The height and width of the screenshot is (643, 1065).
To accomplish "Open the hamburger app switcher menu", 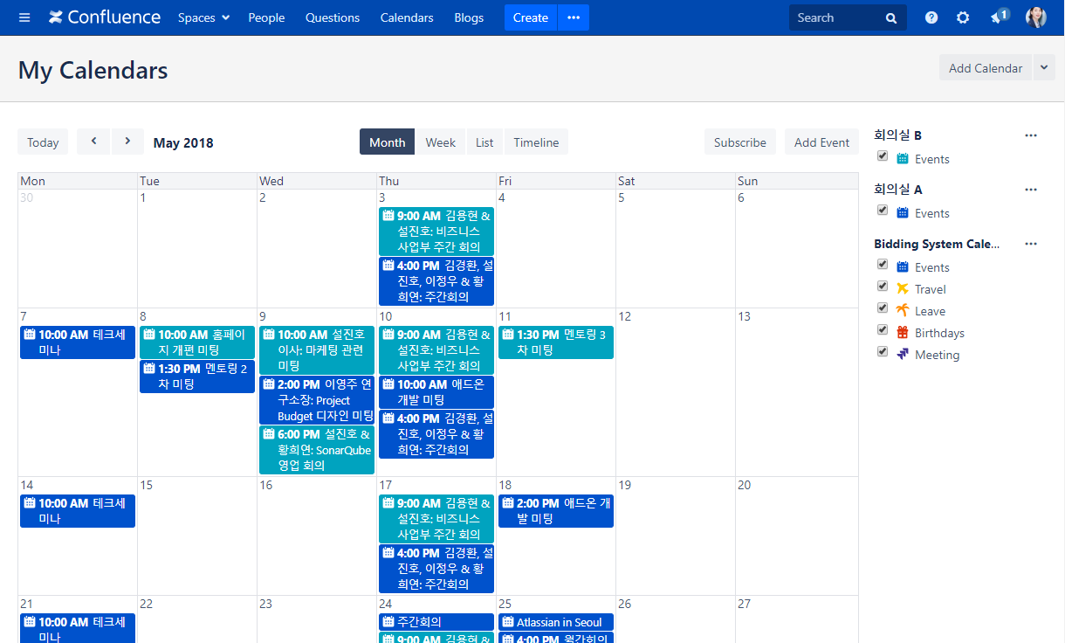I will tap(24, 17).
